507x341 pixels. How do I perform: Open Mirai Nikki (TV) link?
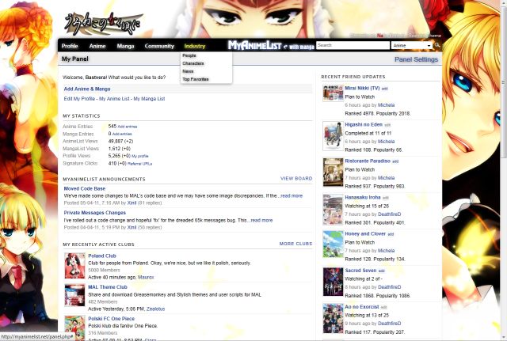pyautogui.click(x=362, y=88)
